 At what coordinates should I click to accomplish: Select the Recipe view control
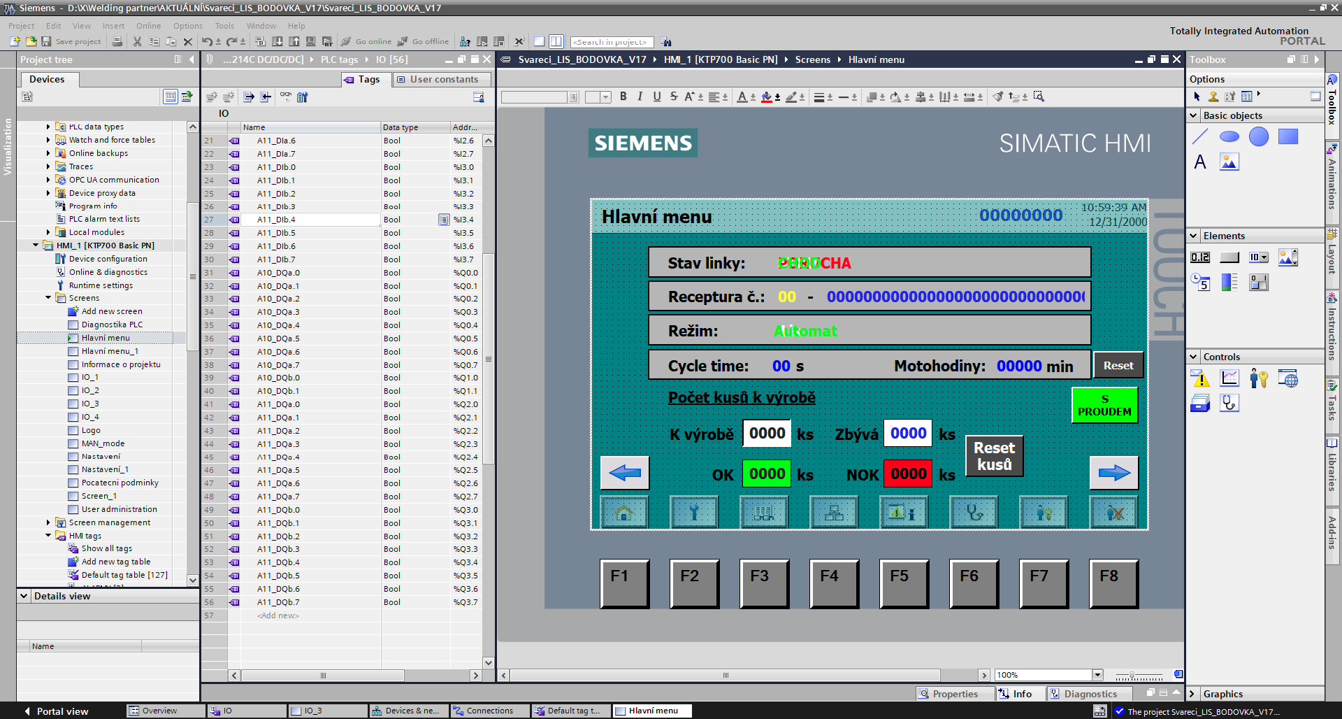(x=1200, y=404)
